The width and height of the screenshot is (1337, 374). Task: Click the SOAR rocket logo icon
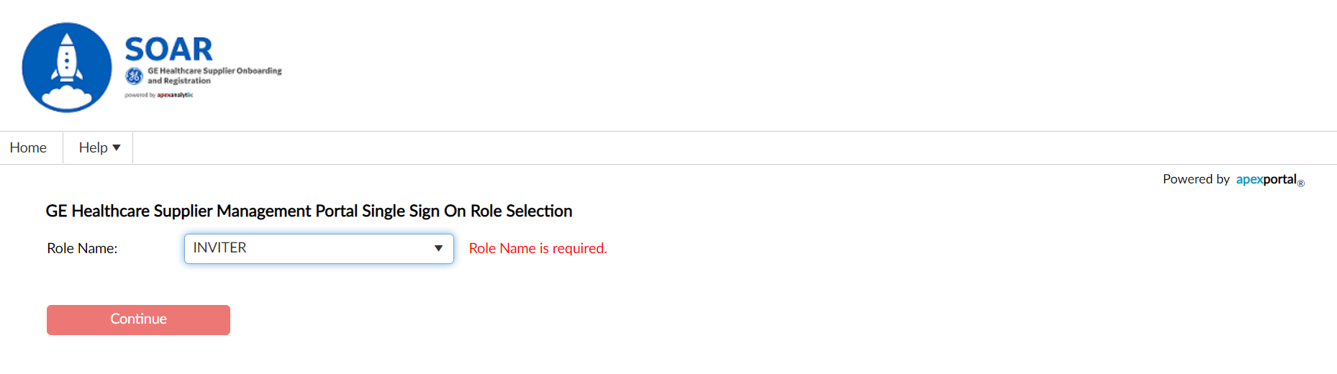pos(67,67)
